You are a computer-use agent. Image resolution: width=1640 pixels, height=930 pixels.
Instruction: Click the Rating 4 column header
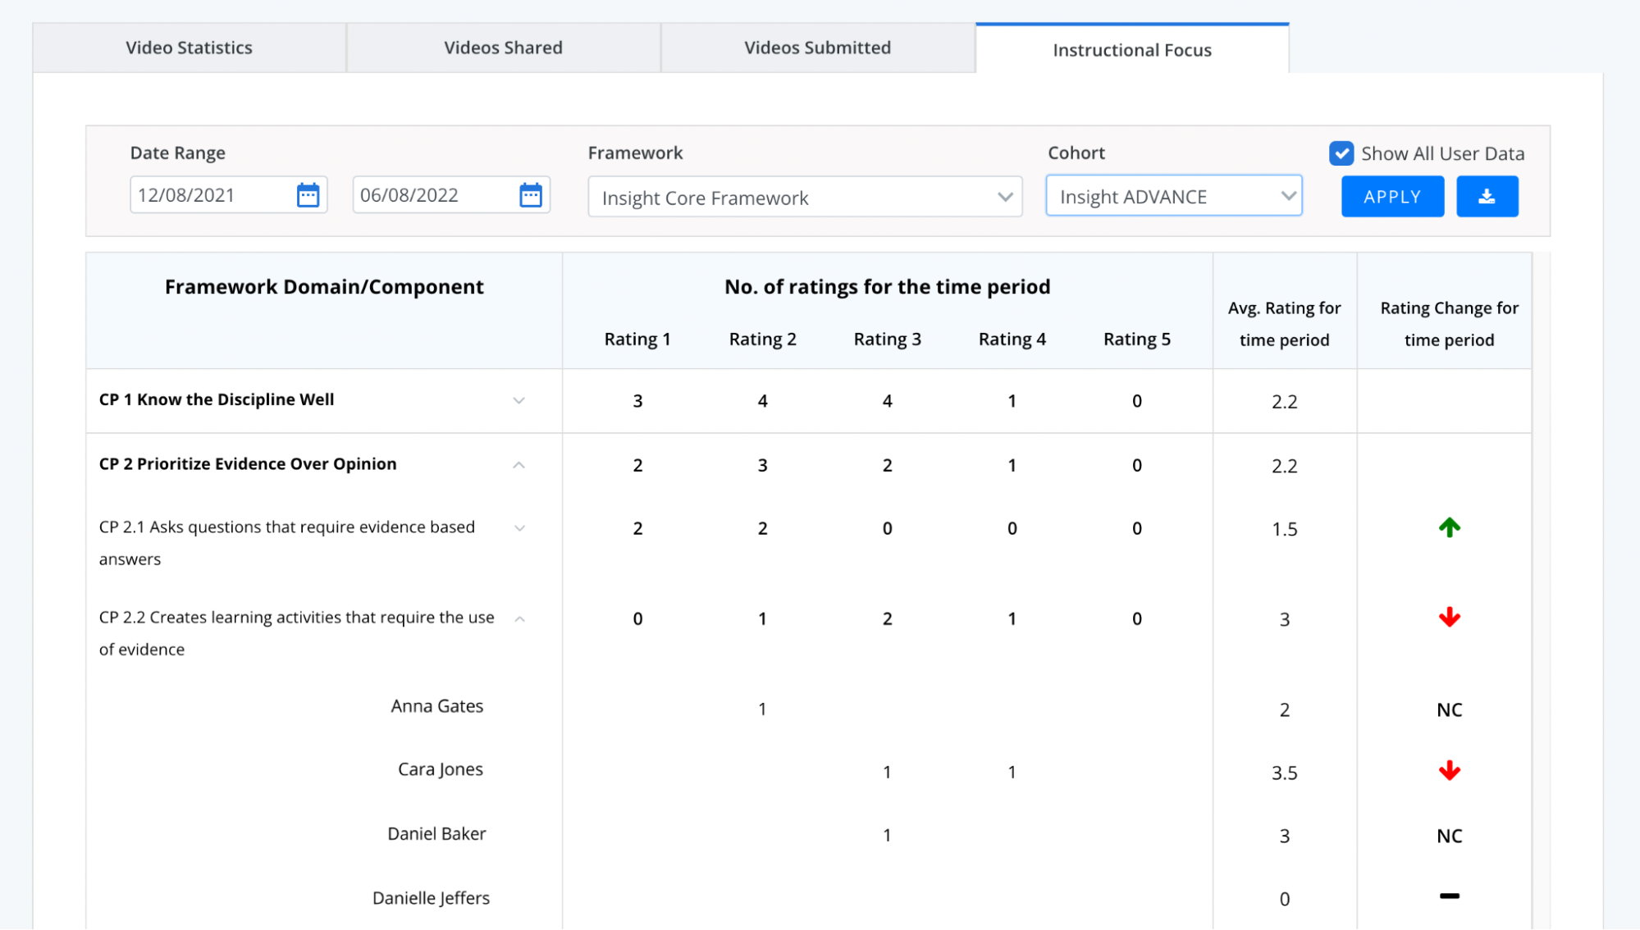[x=1012, y=339]
